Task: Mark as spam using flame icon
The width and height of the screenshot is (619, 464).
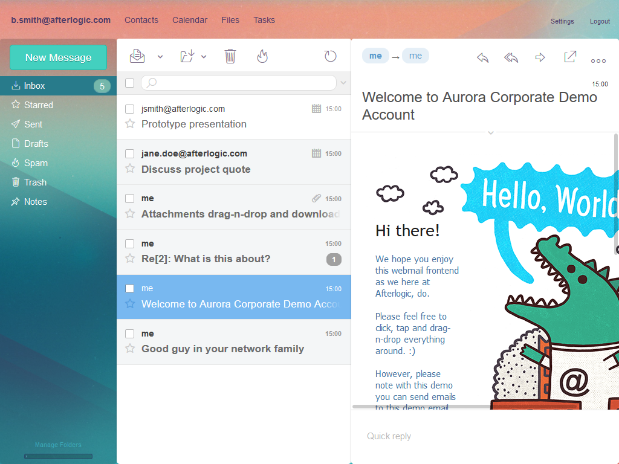Action: point(262,56)
